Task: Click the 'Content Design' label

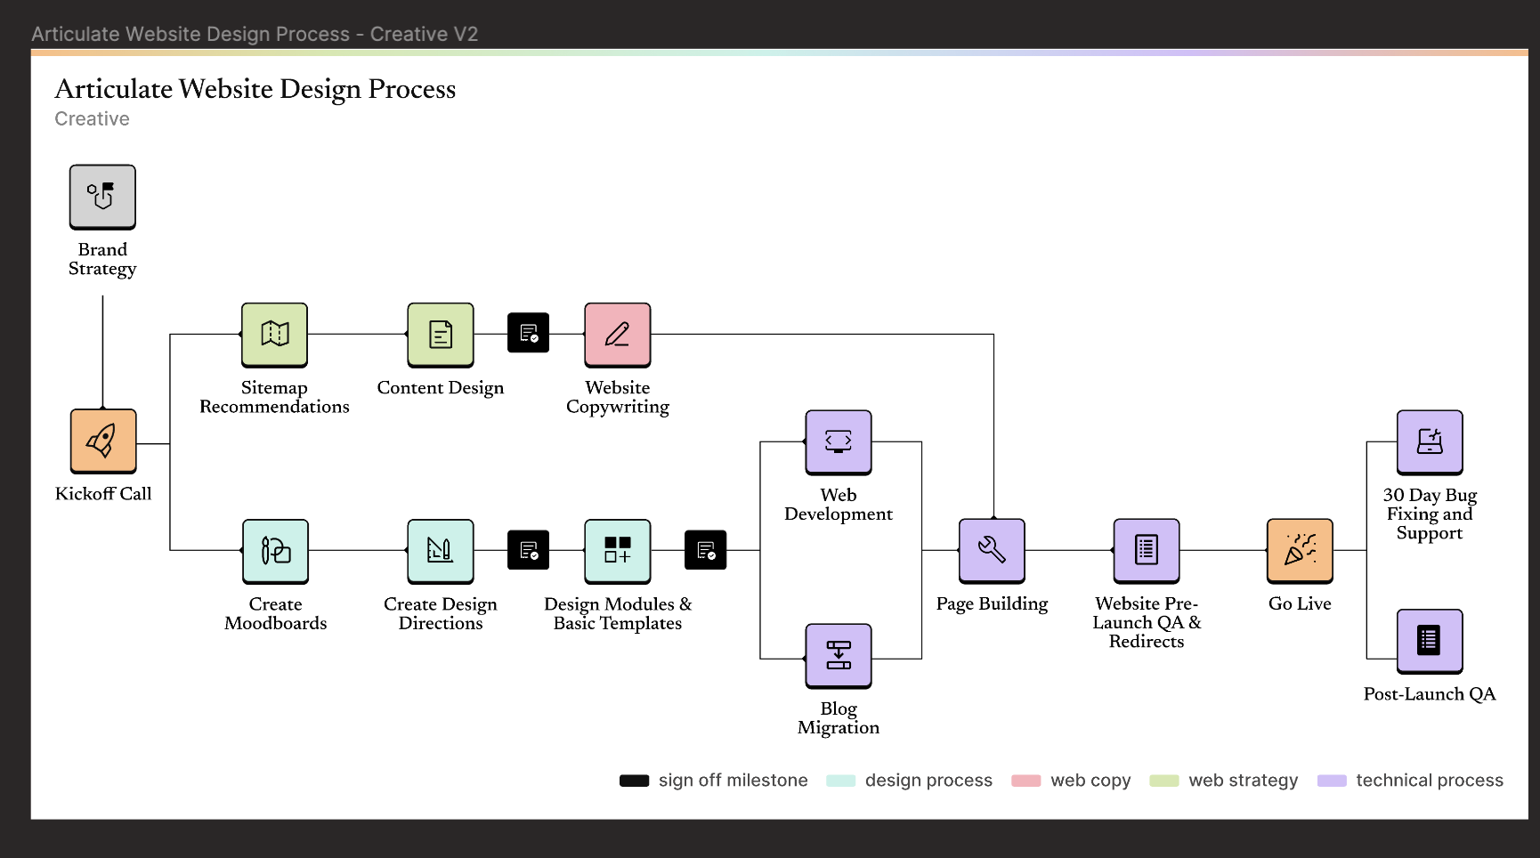Action: click(x=441, y=387)
